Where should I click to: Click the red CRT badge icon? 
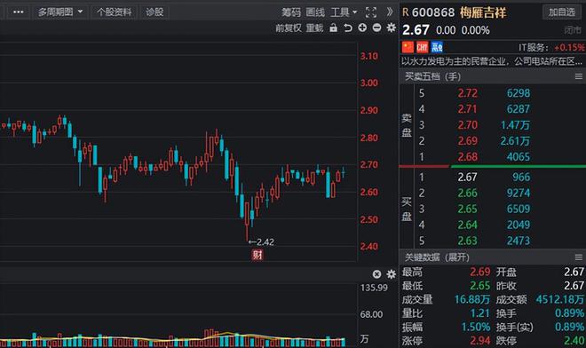(422, 47)
